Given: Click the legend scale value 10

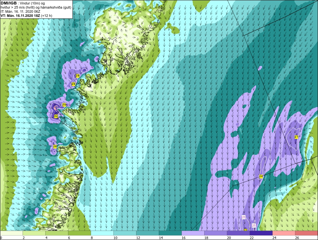Looking at the screenshot, I should point(115,238).
